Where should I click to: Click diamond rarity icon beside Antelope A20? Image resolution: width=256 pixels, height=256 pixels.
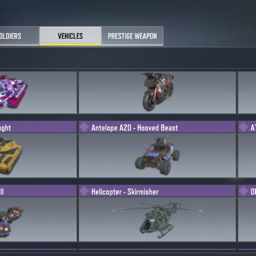point(84,127)
